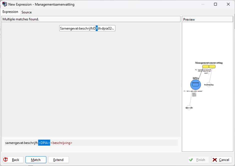Image resolution: width=235 pixels, height=166 pixels.
Task: Click the Finish button with green checkmark
Action: [x=198, y=160]
